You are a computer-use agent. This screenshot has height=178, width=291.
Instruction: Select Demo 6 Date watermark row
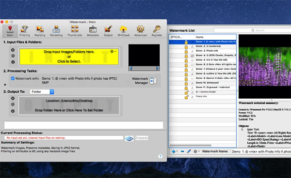[x=203, y=65]
